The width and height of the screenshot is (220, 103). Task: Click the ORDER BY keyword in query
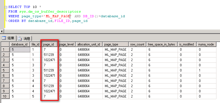click(x=17, y=21)
